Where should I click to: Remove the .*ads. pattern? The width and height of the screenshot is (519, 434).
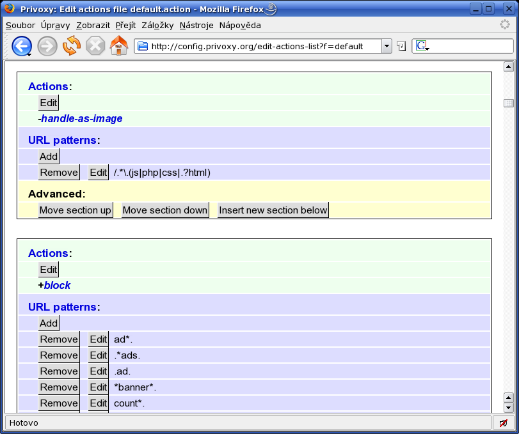pyautogui.click(x=59, y=355)
